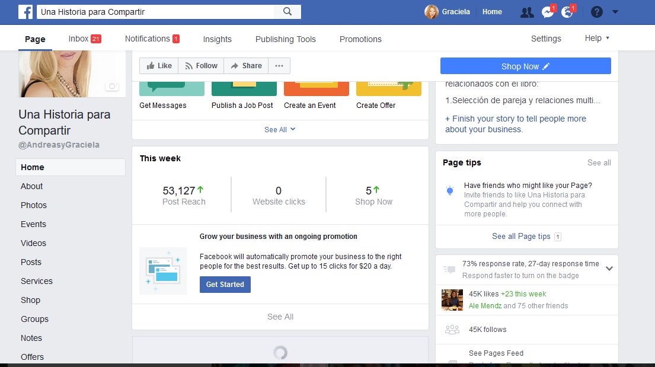Open Shop in the left sidebar
Image resolution: width=655 pixels, height=367 pixels.
tap(30, 300)
